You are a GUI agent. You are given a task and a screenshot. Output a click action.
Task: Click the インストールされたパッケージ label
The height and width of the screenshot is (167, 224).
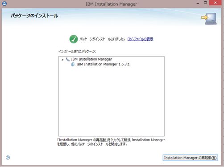(77, 51)
